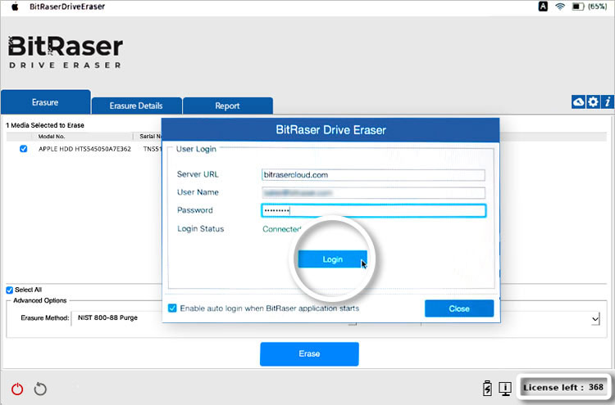Image resolution: width=615 pixels, height=405 pixels.
Task: Click the Model No. column header
Action: (x=52, y=137)
